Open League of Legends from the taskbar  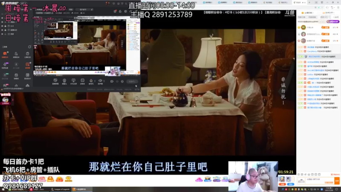tap(61, 189)
